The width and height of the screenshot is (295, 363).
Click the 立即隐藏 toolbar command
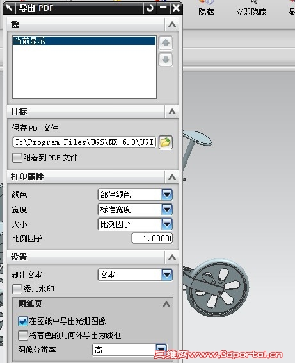(251, 9)
